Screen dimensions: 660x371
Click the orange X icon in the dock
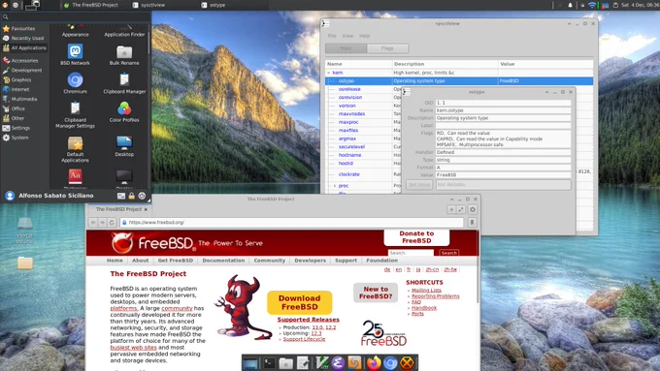point(407,363)
